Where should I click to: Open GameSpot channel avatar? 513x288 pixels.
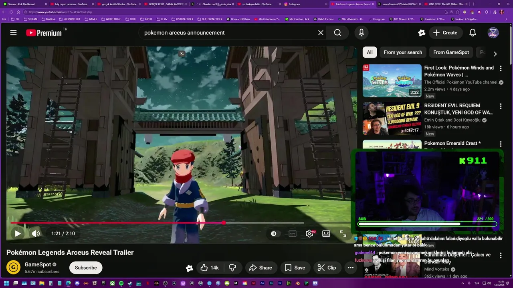tap(13, 268)
